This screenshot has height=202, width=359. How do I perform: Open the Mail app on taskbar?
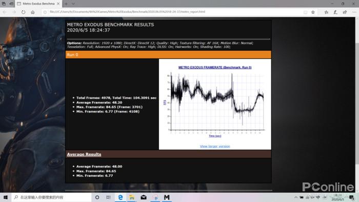click(x=144, y=197)
